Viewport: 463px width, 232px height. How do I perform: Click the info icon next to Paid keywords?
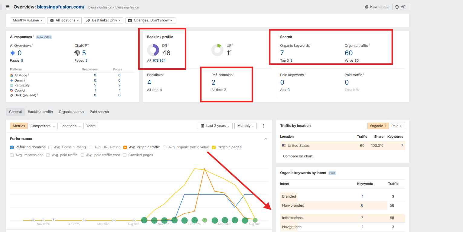(x=305, y=74)
